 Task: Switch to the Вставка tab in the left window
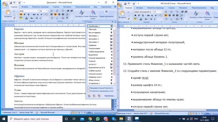tap(25, 7)
